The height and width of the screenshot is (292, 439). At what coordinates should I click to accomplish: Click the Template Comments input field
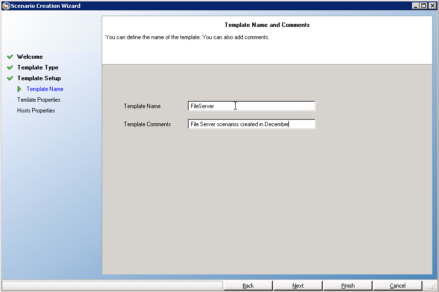click(x=251, y=124)
